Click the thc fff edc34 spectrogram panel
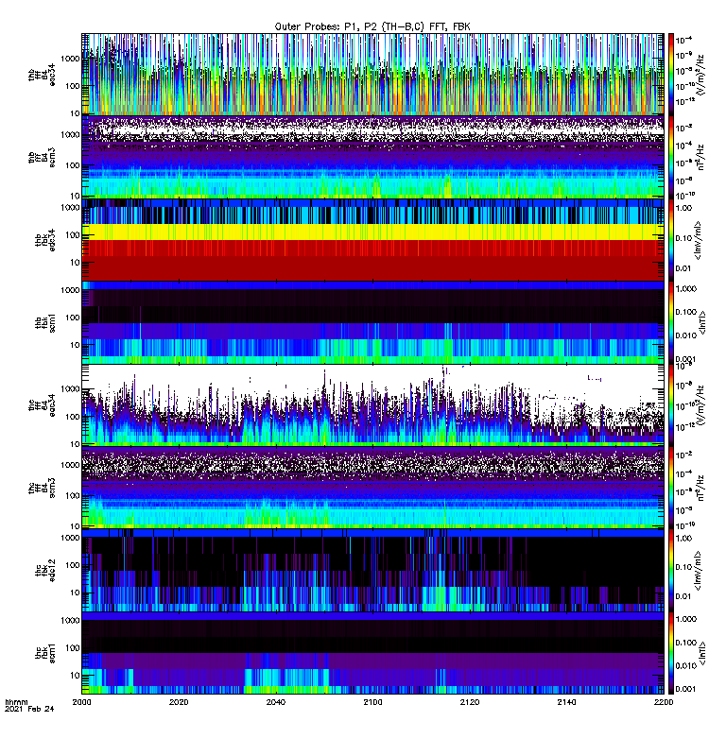 372,405
